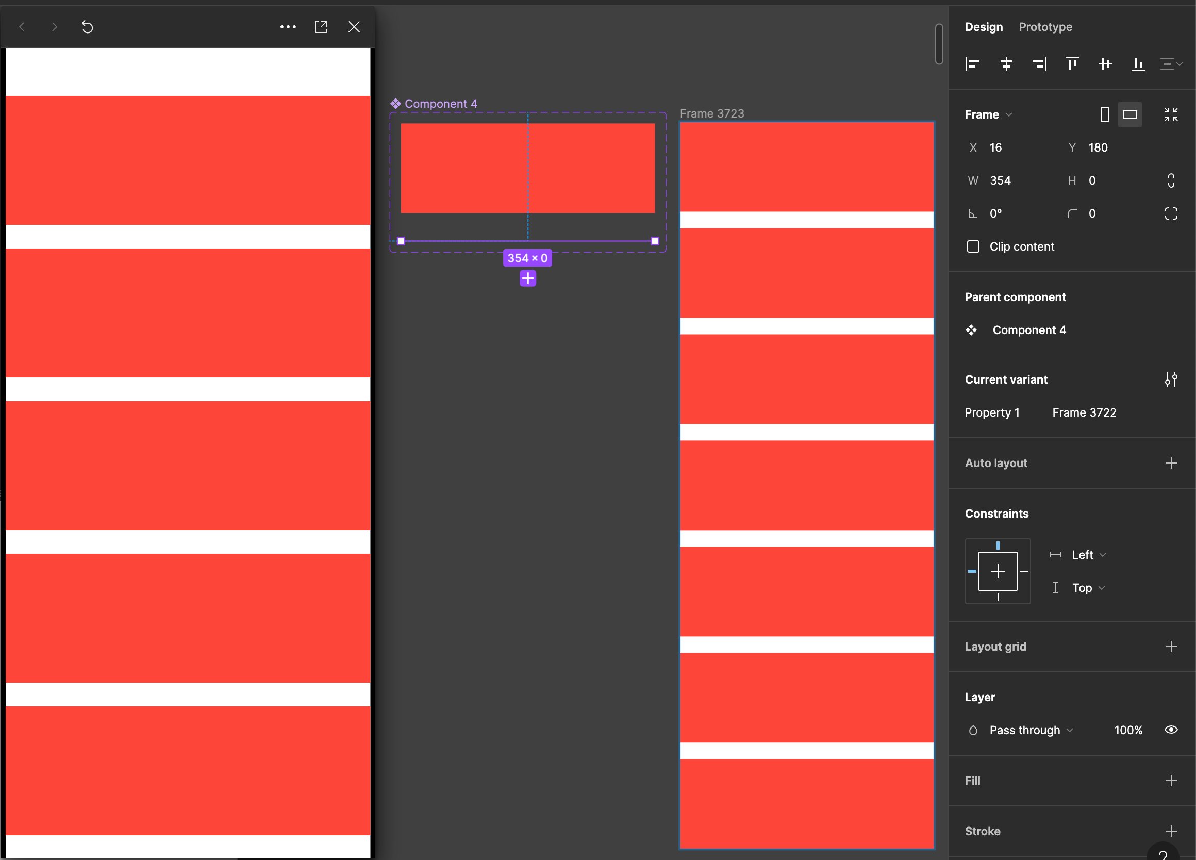Click the align vertical centers icon
1196x860 pixels.
[1105, 63]
